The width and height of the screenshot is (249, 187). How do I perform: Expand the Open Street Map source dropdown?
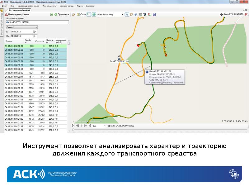pyautogui.click(x=122, y=14)
